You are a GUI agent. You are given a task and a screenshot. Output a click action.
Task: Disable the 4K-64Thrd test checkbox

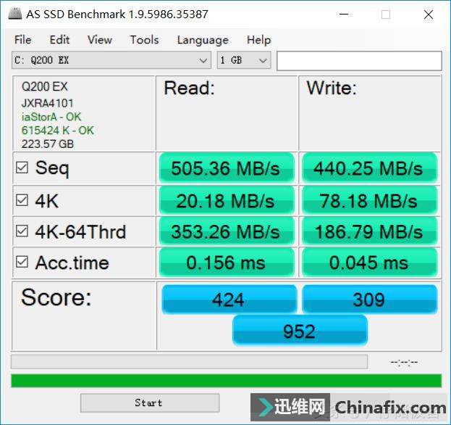22,231
